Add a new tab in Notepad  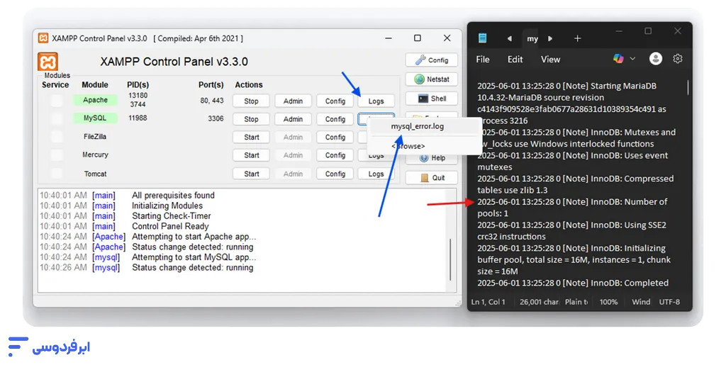[577, 38]
